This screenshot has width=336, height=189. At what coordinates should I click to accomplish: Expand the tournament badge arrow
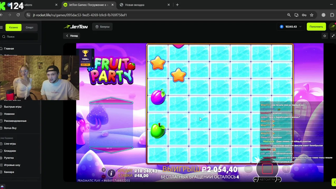point(92,58)
